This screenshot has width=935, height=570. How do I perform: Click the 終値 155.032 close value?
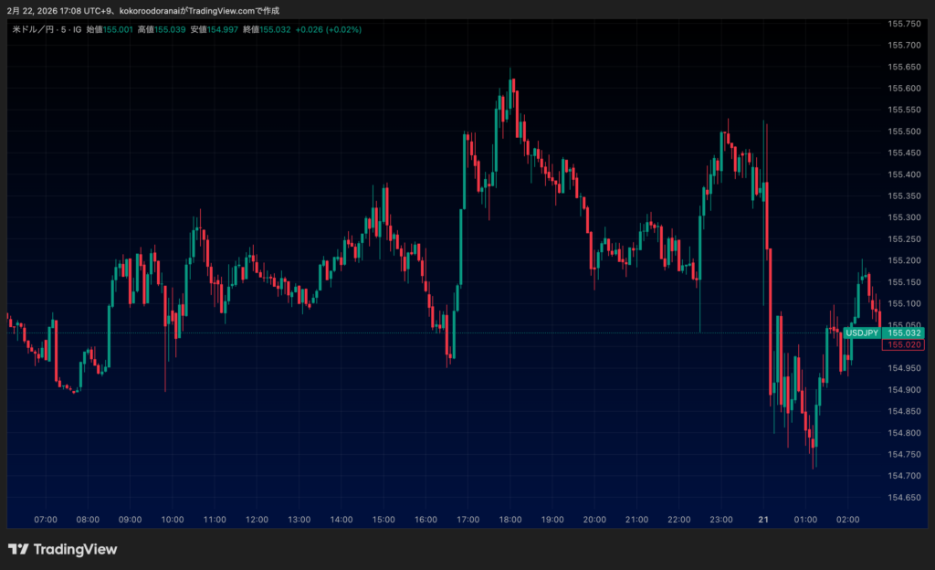pos(275,29)
